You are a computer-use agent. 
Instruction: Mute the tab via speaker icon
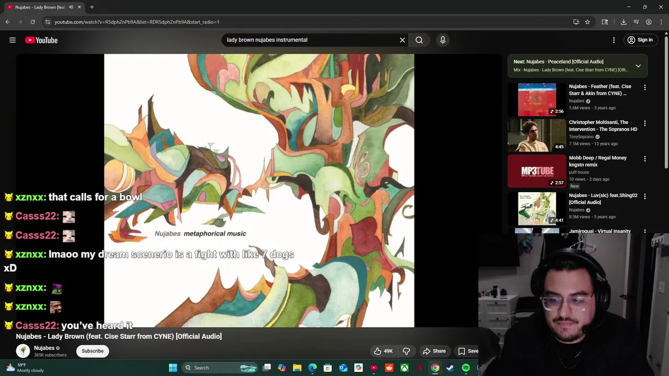71,7
